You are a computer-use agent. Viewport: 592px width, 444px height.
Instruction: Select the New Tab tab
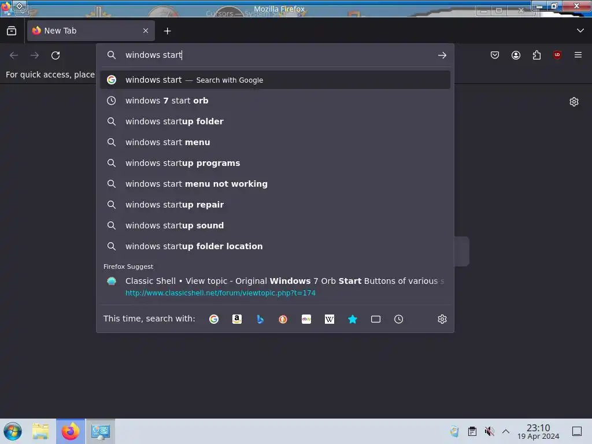pos(91,31)
